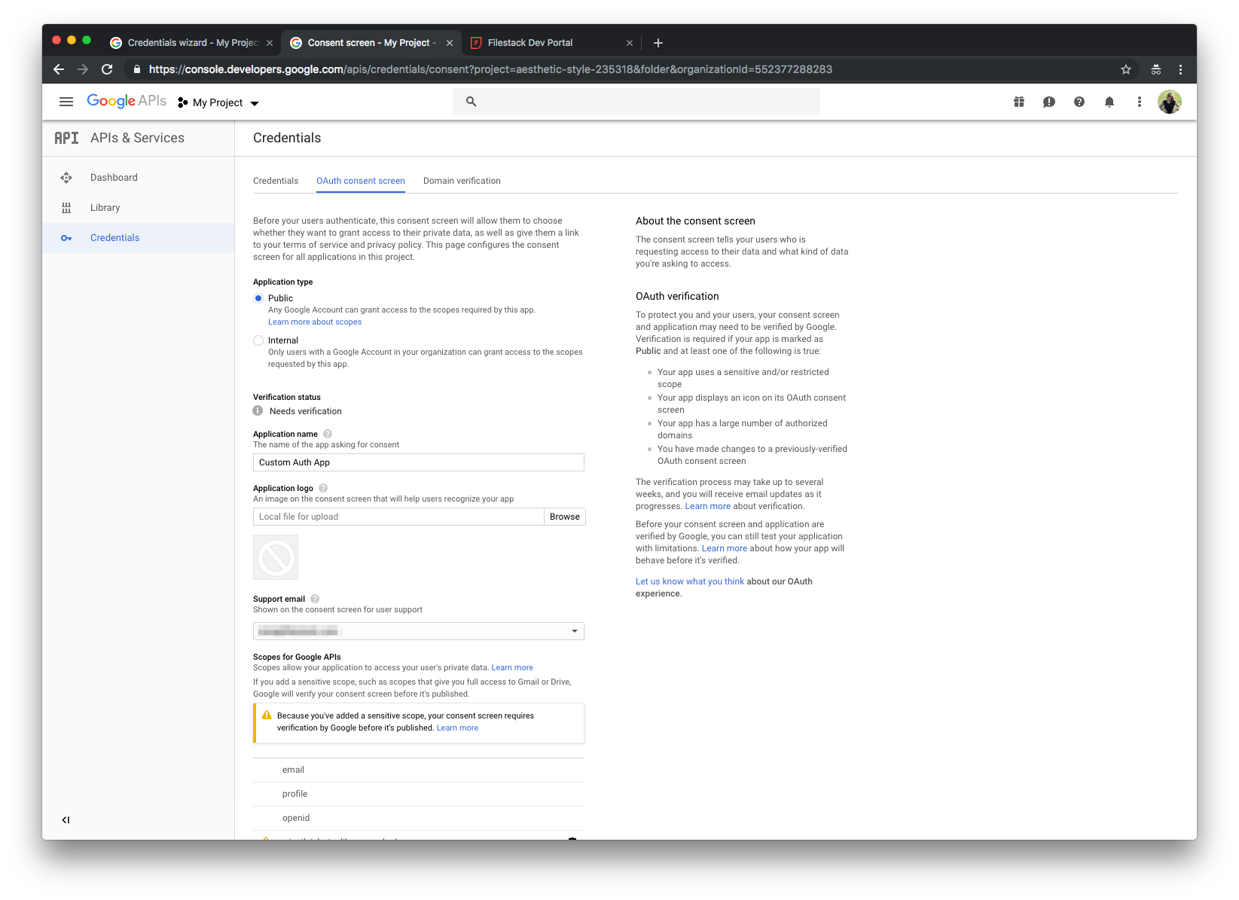Image resolution: width=1239 pixels, height=900 pixels.
Task: Switch to Credentials tab
Action: click(x=276, y=181)
